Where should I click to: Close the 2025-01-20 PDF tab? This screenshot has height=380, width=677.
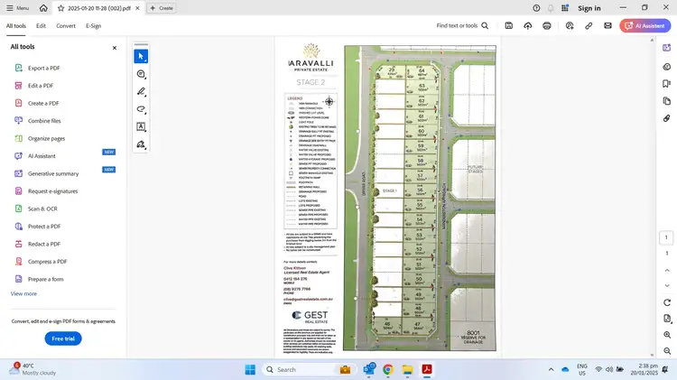(x=137, y=8)
